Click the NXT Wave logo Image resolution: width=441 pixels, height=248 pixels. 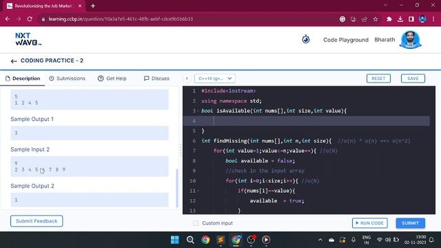28,39
